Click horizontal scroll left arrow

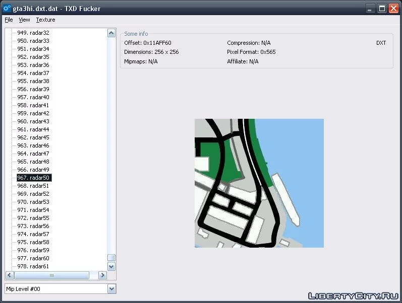click(10, 275)
